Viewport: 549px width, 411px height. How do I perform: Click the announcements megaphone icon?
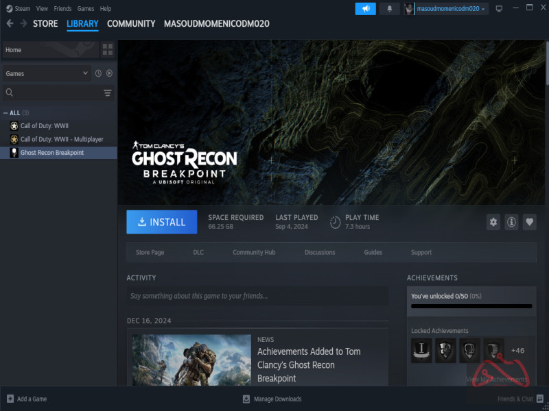click(x=365, y=9)
